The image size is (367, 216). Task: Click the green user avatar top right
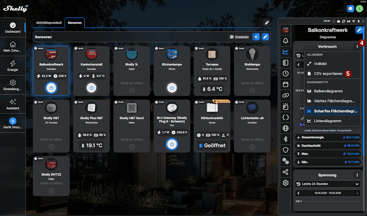[x=359, y=8]
